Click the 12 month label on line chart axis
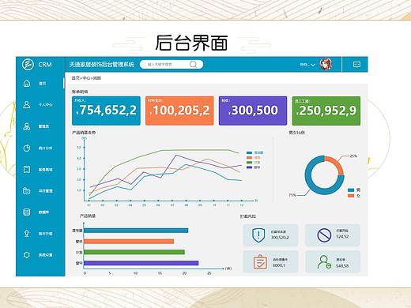Viewport: 411px width, 308px height. (241, 205)
